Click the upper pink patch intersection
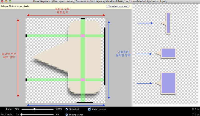 click(x=83, y=36)
